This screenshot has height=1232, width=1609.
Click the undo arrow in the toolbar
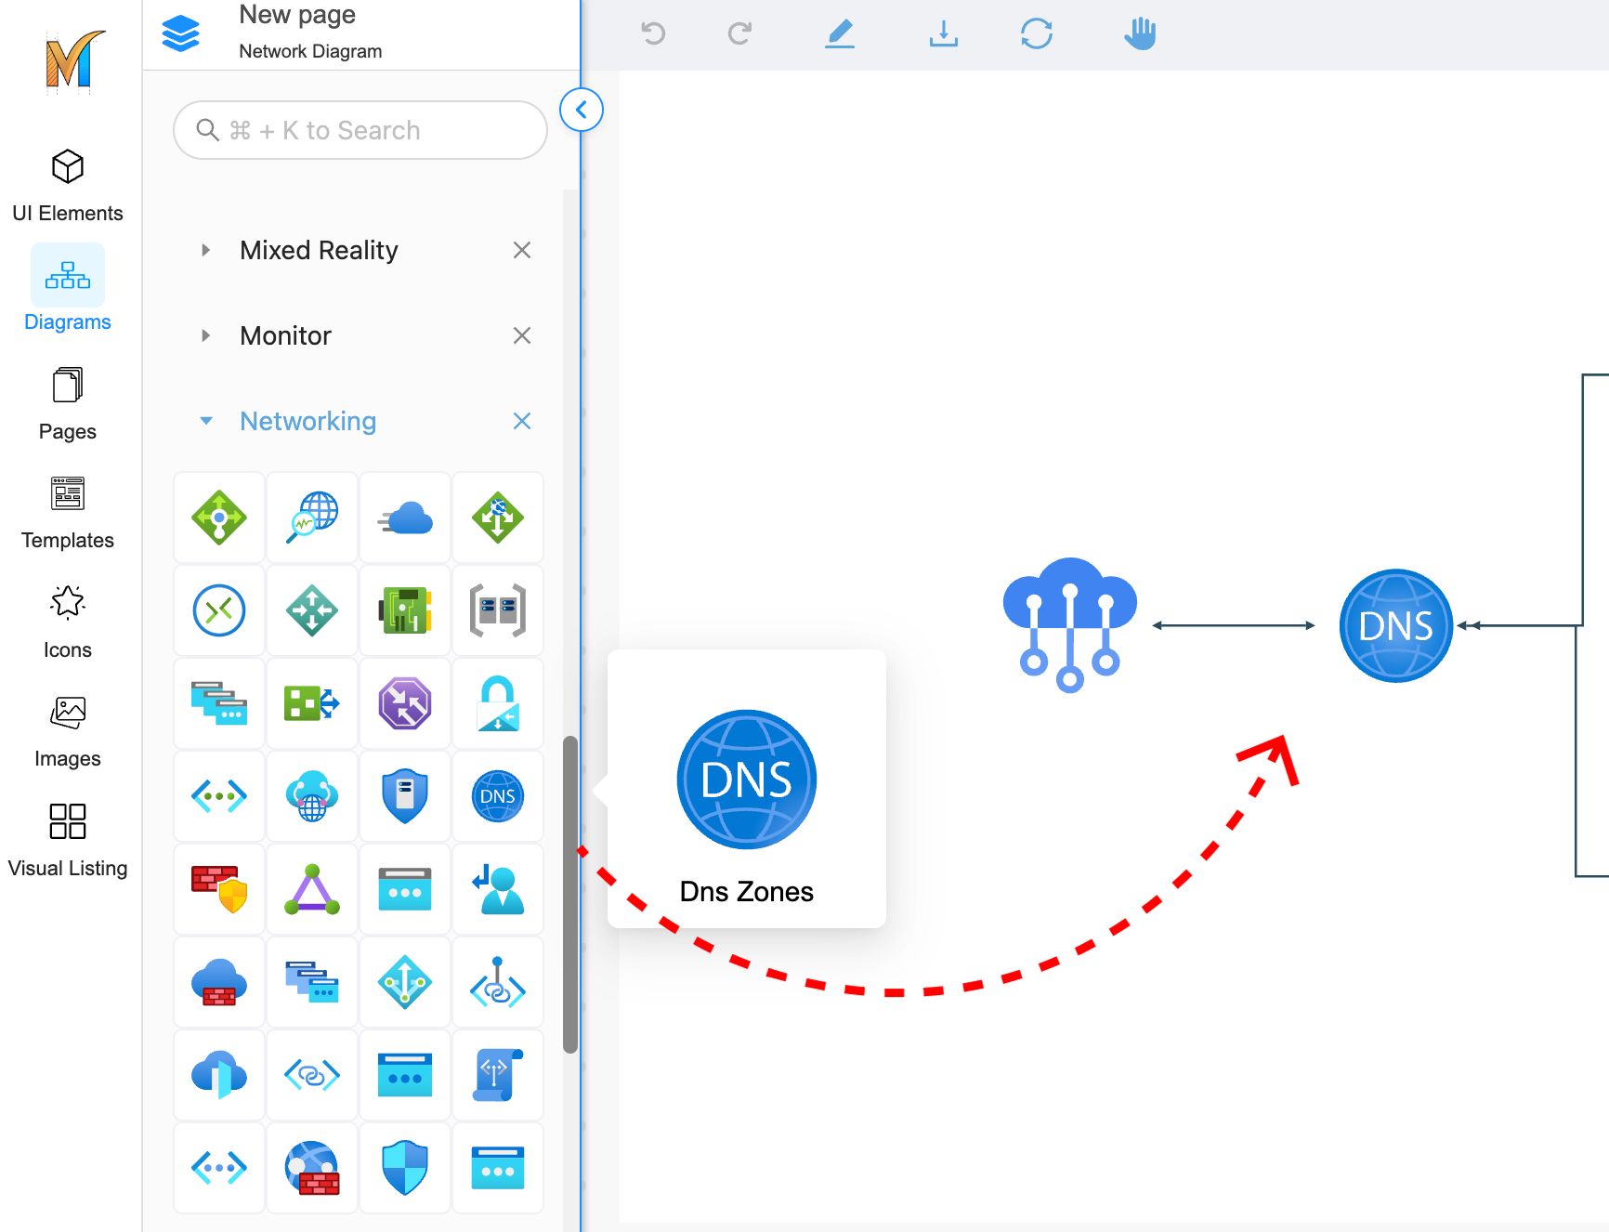point(653,34)
